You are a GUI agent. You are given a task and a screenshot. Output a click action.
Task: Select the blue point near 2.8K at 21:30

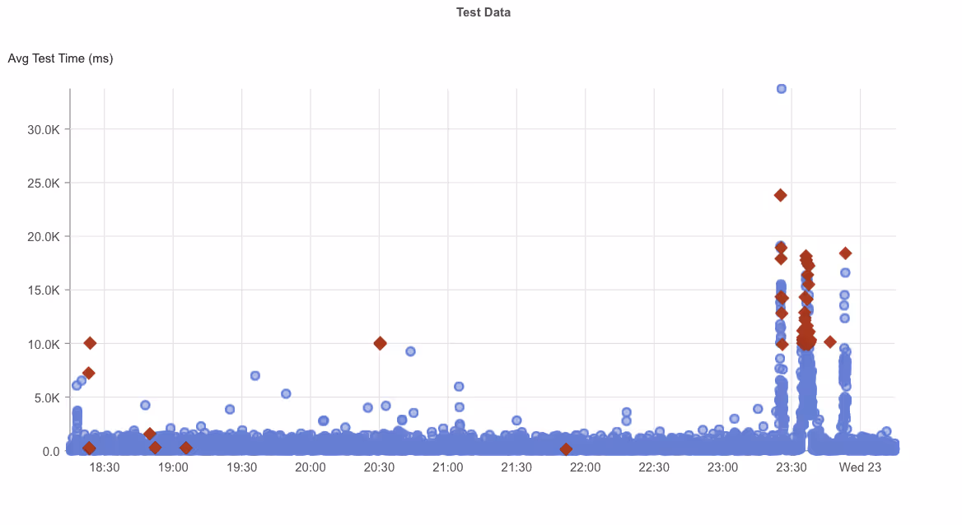pos(516,420)
